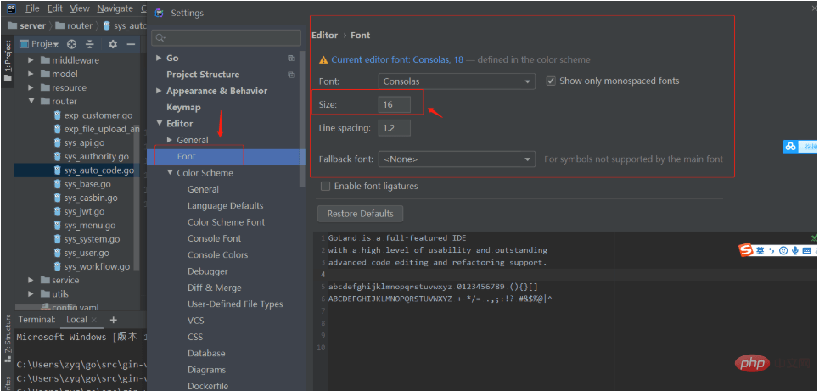
Task: Open the Structure side tool window tab
Action: click(8, 339)
